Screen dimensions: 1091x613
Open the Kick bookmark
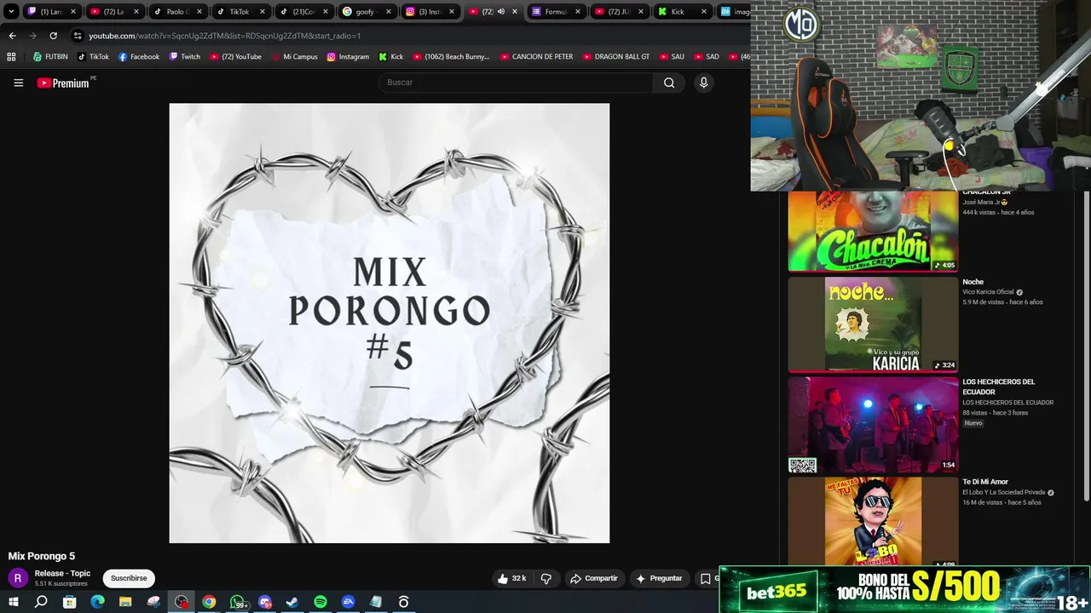click(390, 57)
